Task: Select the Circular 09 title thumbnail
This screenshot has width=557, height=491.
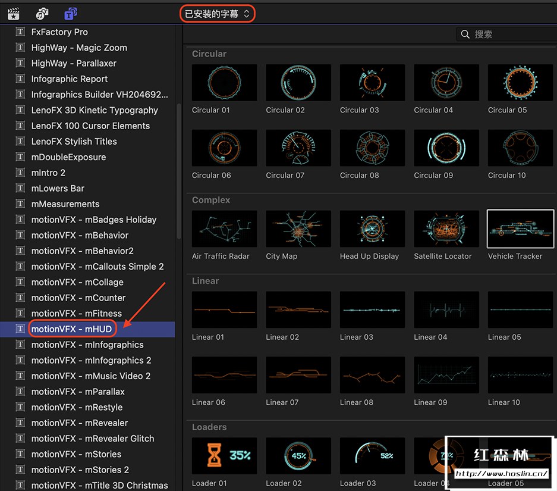Action: pos(446,148)
